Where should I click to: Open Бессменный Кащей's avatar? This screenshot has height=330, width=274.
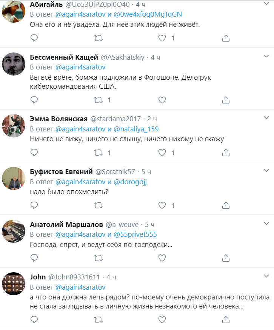click(x=14, y=63)
